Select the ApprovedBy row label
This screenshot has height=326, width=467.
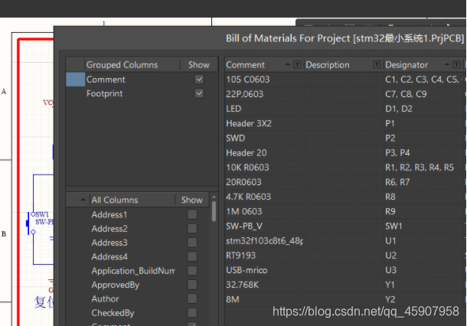(116, 285)
